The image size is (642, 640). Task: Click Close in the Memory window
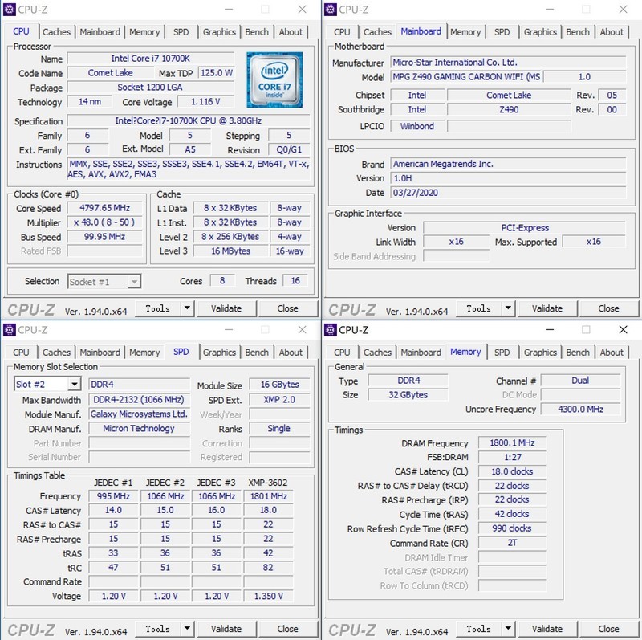point(608,629)
